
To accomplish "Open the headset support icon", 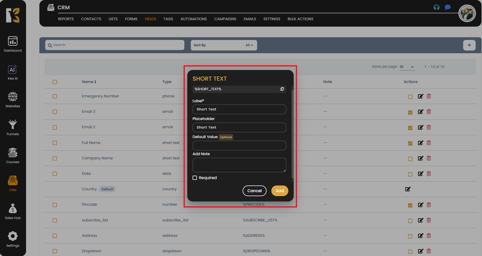I will pos(436,7).
